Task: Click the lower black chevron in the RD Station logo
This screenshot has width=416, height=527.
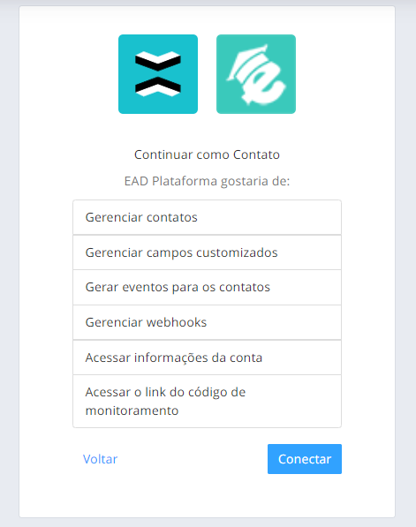Action: [x=158, y=87]
